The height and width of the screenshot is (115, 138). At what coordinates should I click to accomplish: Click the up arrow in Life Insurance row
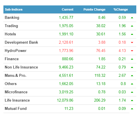[x=132, y=100]
